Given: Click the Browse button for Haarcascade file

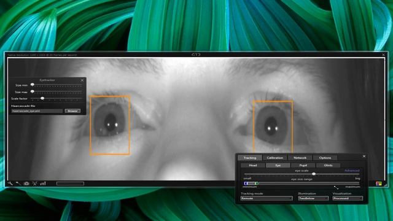Looking at the screenshot, I should 72,110.
